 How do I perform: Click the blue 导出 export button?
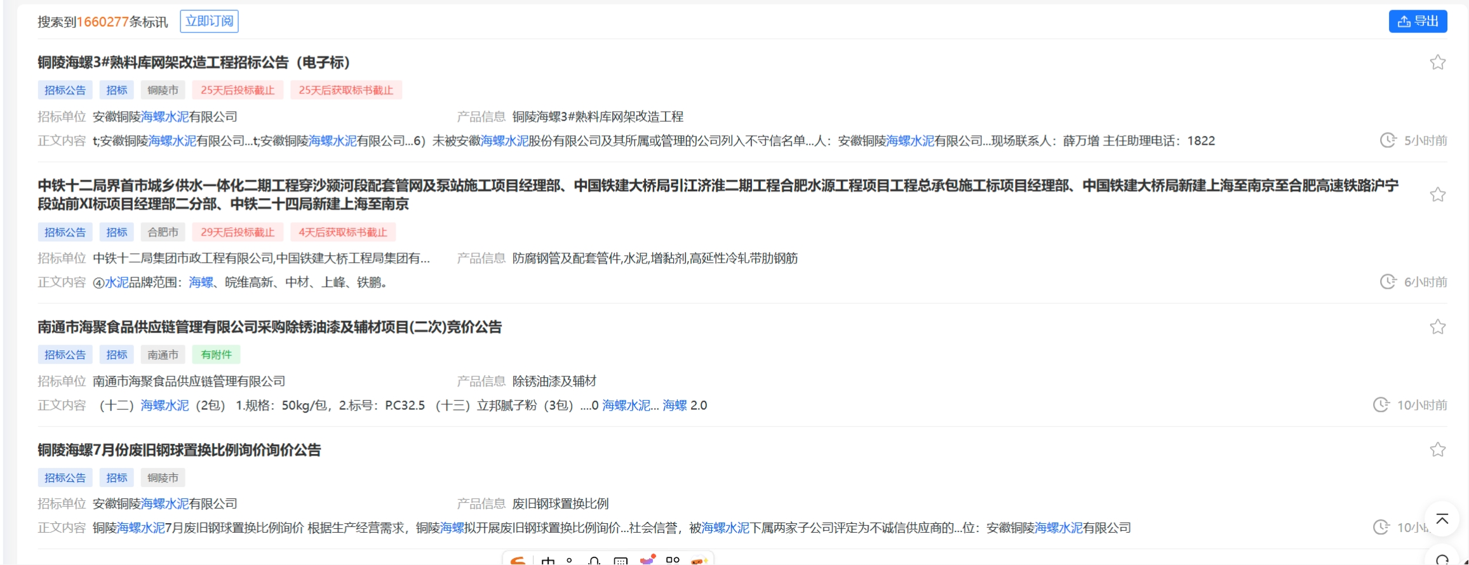pyautogui.click(x=1418, y=21)
